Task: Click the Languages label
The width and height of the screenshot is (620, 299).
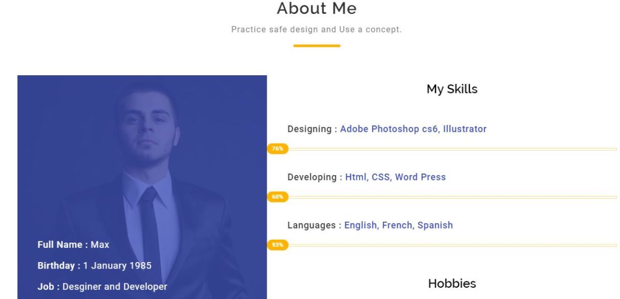Action: (x=311, y=225)
